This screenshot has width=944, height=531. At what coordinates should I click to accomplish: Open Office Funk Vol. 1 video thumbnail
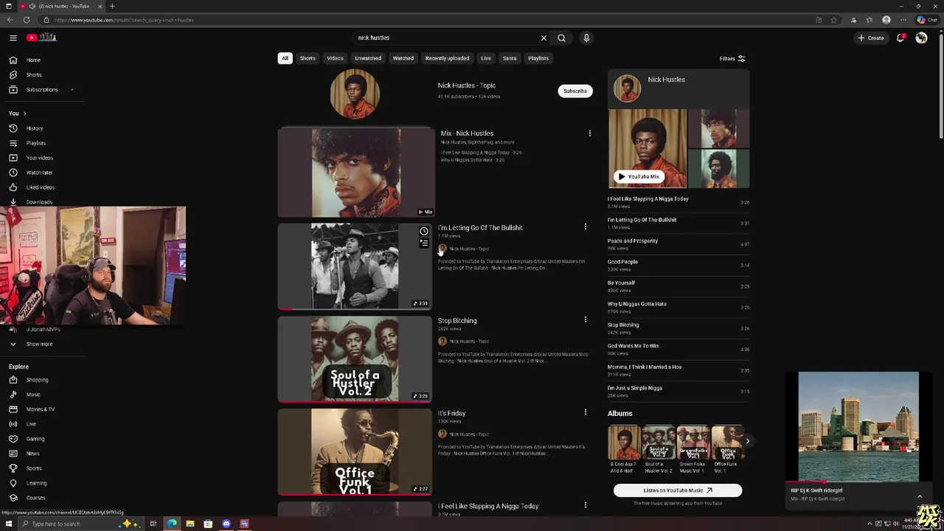[x=355, y=452]
